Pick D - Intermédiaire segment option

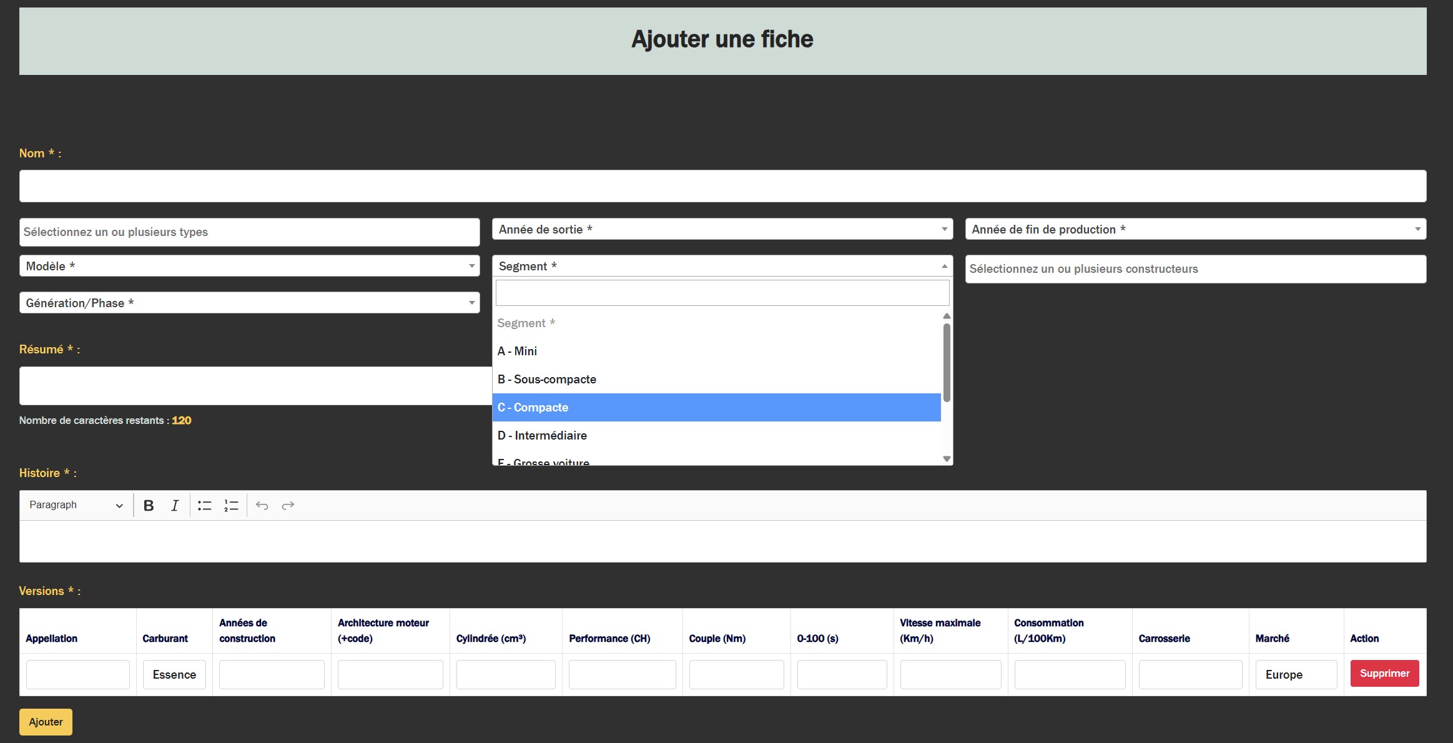click(716, 435)
